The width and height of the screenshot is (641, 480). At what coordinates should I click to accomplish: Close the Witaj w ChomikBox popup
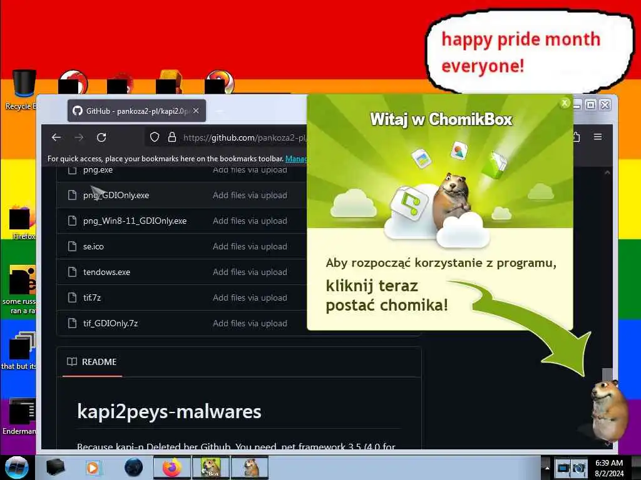(x=565, y=103)
